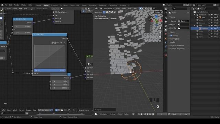Viewport: 220px width, 124px height.
Task: Open the Playback dropdown in the timeline
Action: coord(104,114)
